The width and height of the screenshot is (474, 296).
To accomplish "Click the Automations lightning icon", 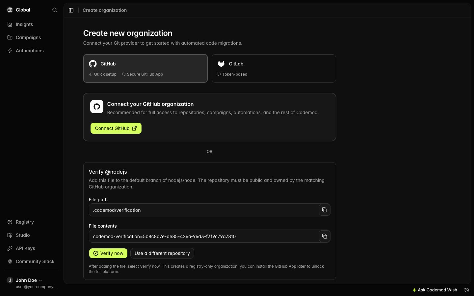I will [10, 51].
